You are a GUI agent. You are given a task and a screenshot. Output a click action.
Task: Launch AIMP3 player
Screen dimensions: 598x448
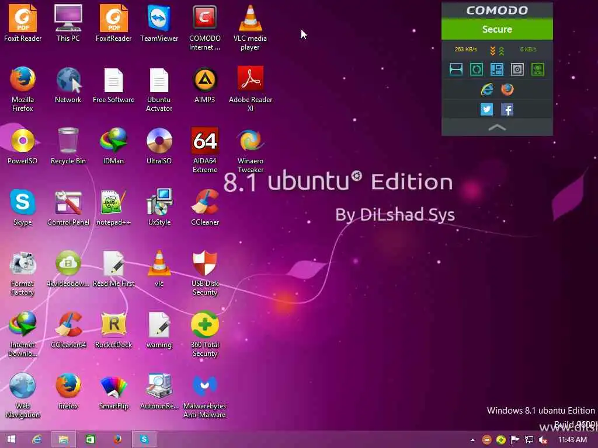click(x=205, y=85)
